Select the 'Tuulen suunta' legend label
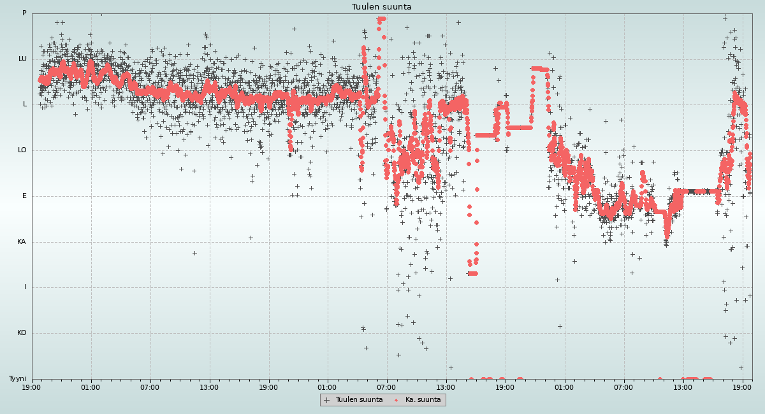 pyautogui.click(x=359, y=400)
